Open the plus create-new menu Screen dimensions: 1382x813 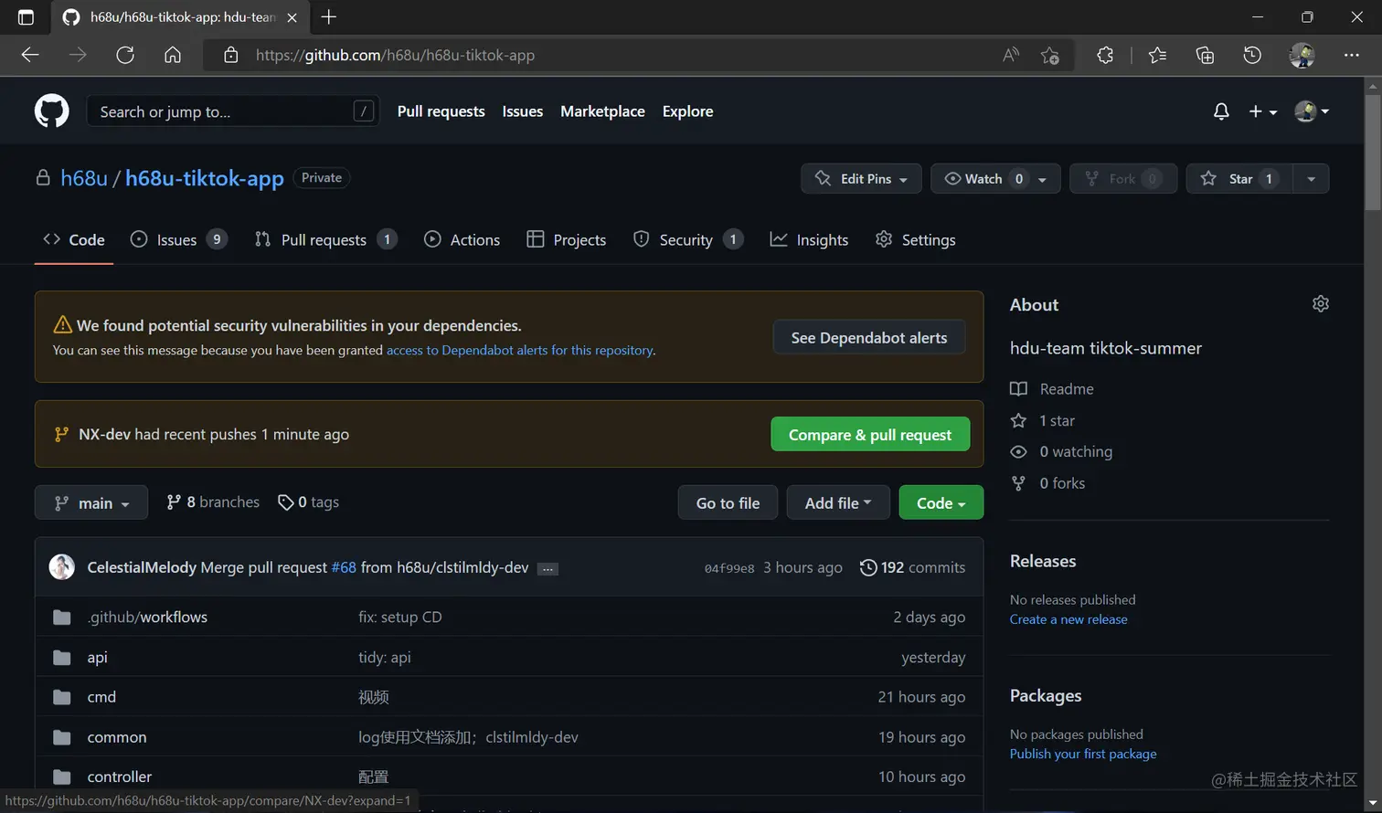1262,111
